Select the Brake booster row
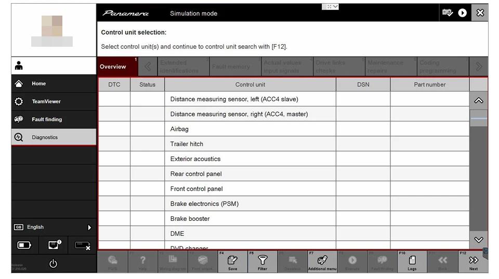The height and width of the screenshot is (279, 499). click(x=284, y=219)
